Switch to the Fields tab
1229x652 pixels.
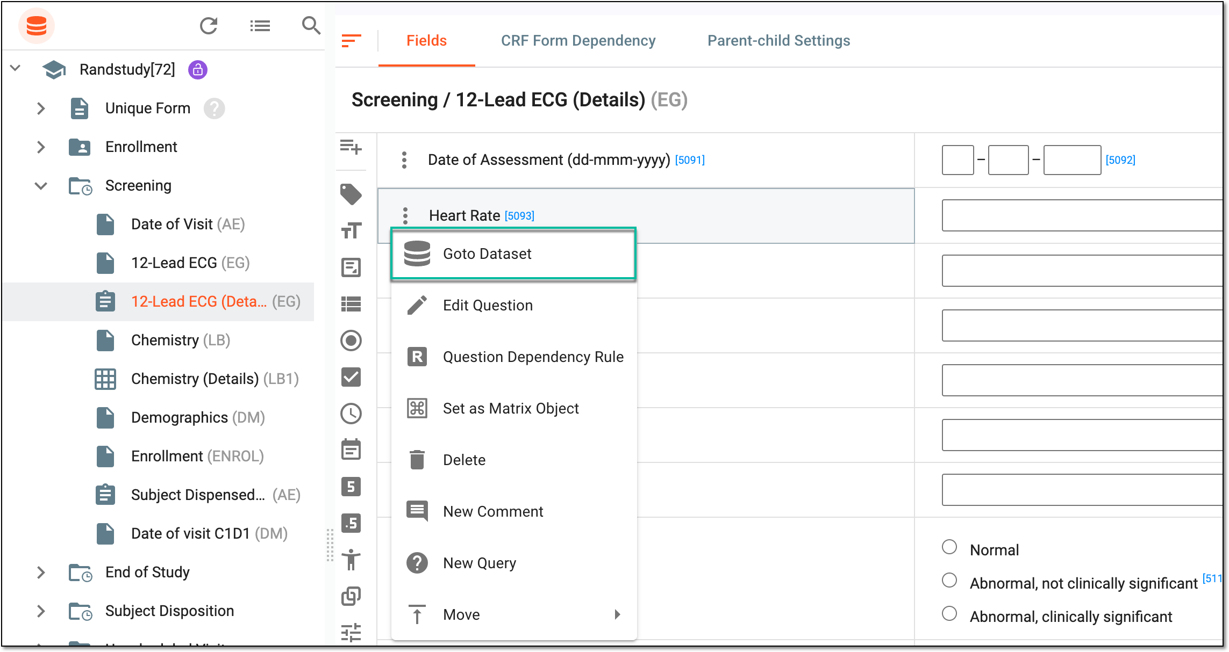pos(426,41)
